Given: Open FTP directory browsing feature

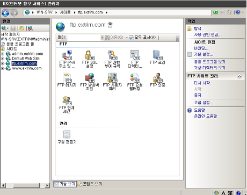Looking at the screenshot, I should click(135, 59).
